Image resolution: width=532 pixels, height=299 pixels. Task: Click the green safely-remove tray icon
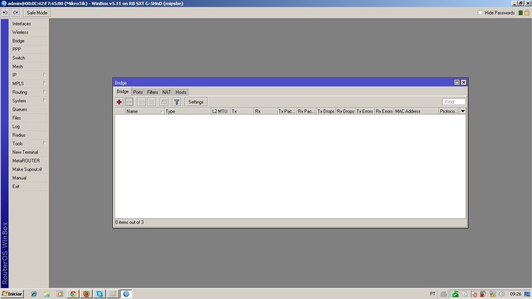click(455, 294)
